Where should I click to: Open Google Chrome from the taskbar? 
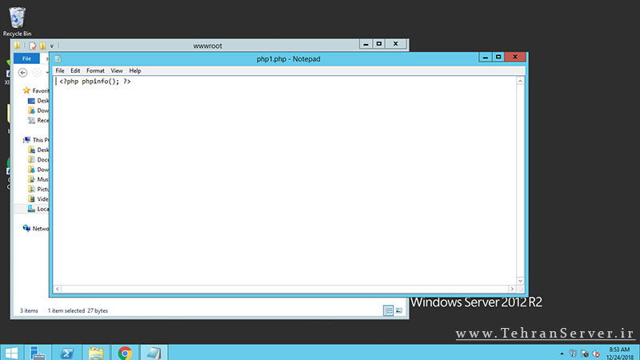(125, 352)
